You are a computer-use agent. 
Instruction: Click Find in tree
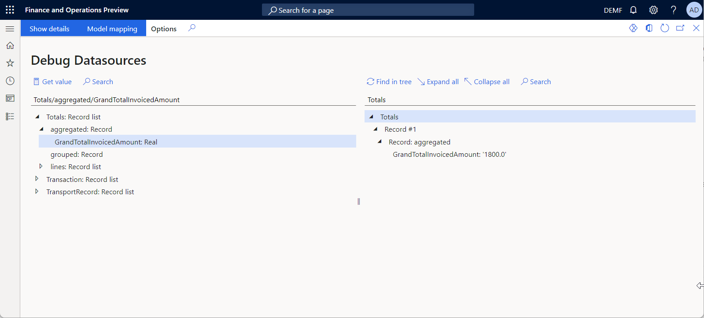(389, 81)
